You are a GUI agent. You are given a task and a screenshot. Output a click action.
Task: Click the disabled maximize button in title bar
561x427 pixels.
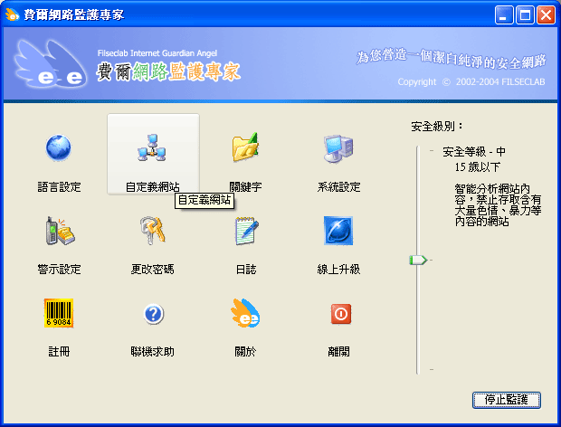526,14
